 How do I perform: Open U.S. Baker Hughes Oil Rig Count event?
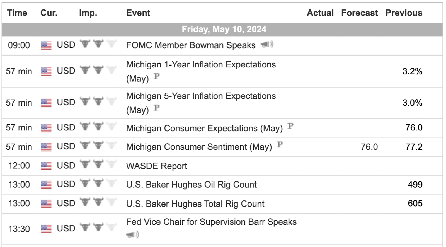click(x=192, y=185)
